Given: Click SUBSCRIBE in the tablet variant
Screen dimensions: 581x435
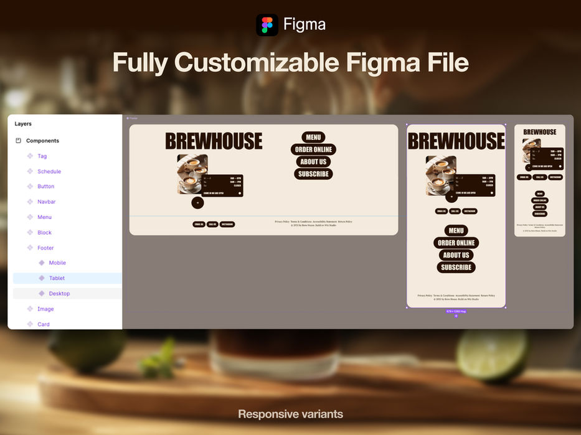Looking at the screenshot, I should (x=456, y=268).
